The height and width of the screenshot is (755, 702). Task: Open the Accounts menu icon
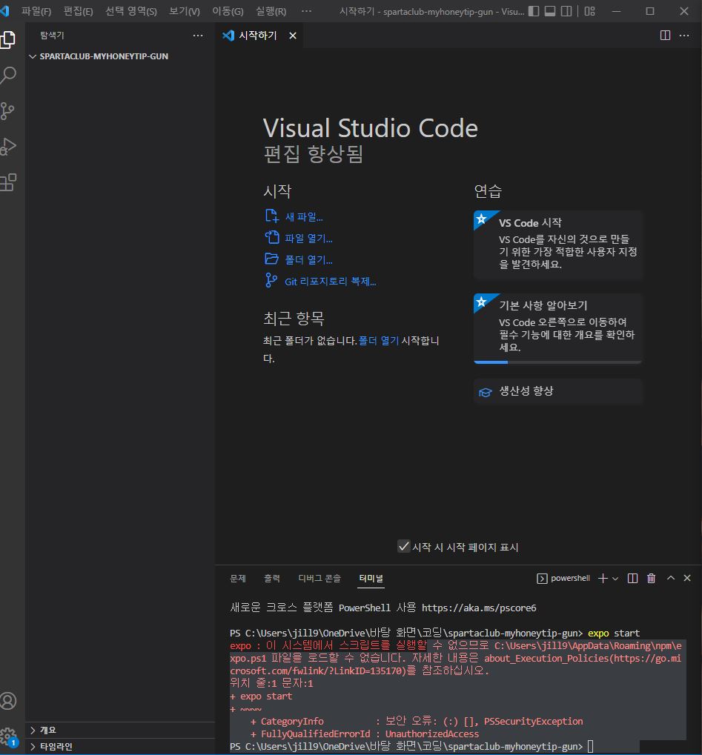click(x=7, y=701)
